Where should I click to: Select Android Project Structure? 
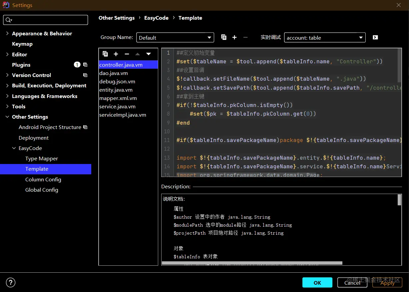pos(50,127)
